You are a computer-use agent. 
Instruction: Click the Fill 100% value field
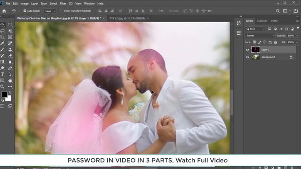(291, 42)
